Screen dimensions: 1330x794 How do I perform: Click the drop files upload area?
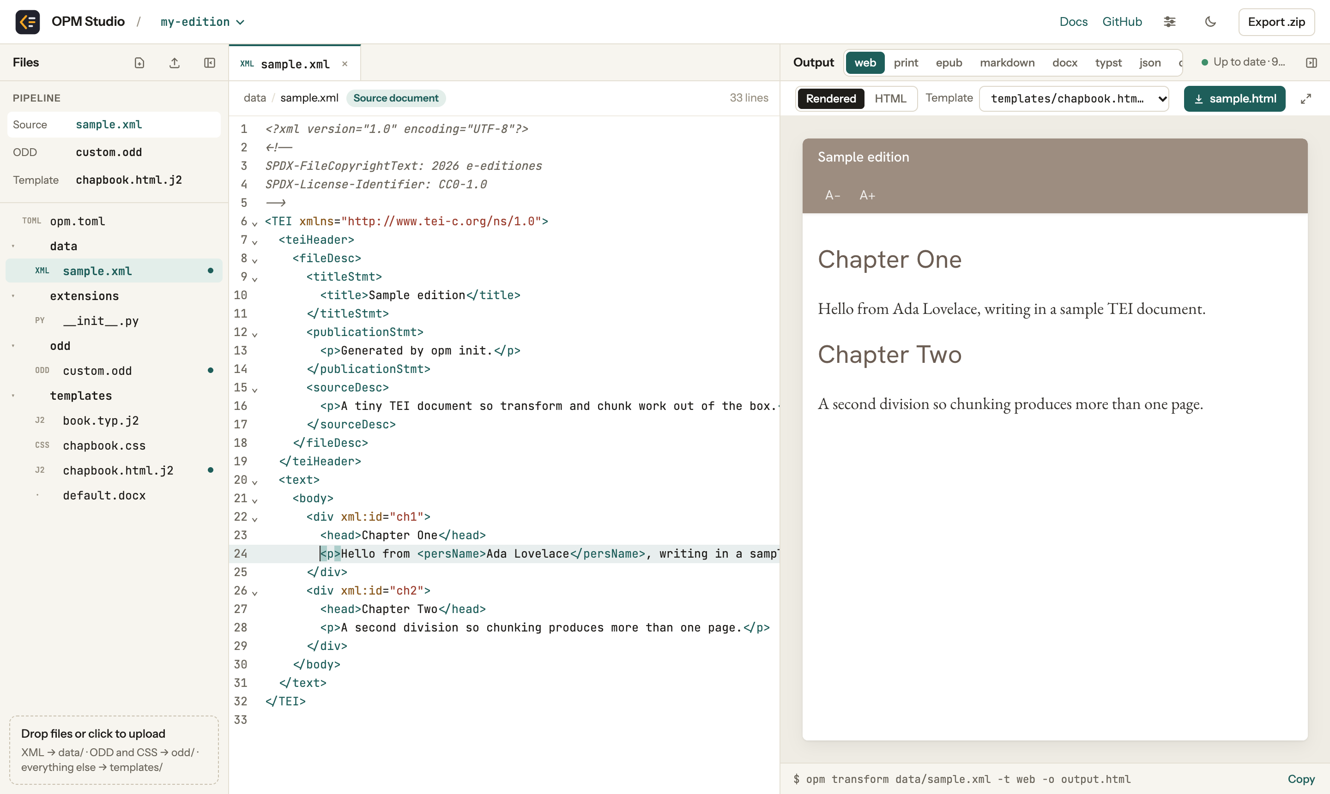tap(114, 750)
